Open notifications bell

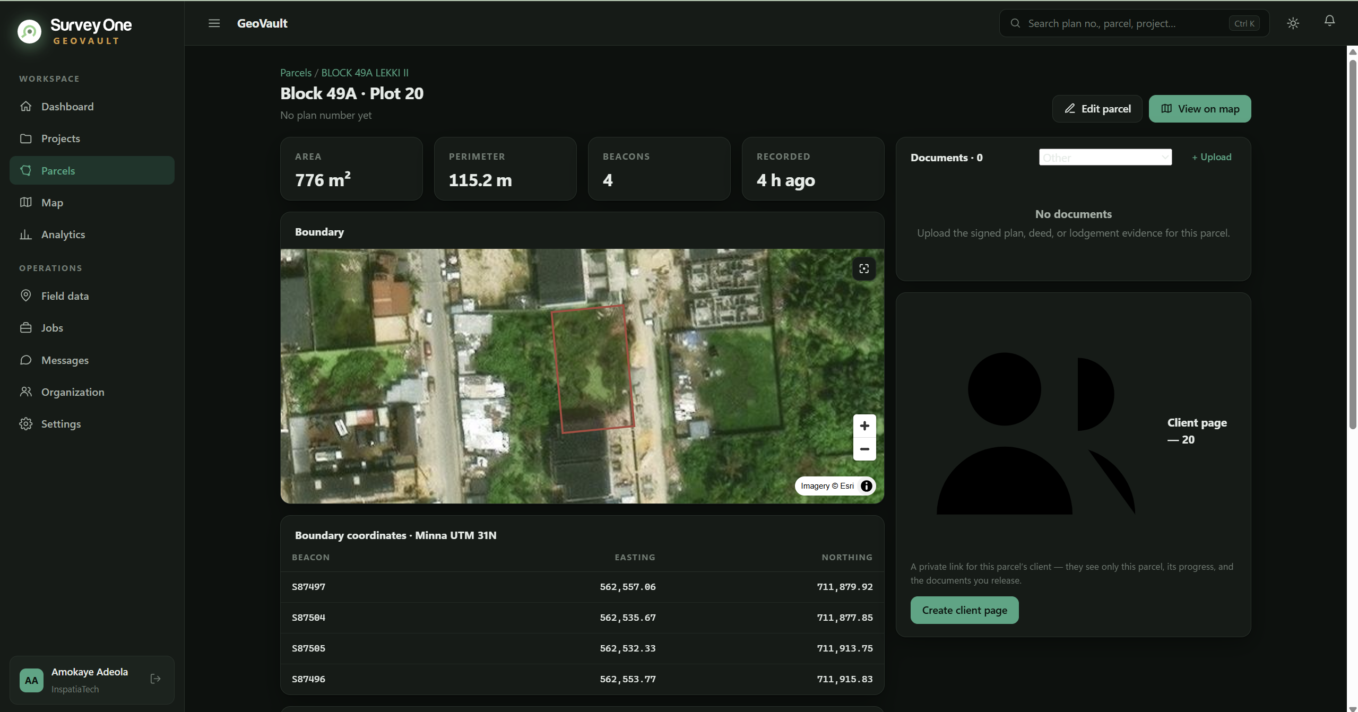pyautogui.click(x=1329, y=21)
